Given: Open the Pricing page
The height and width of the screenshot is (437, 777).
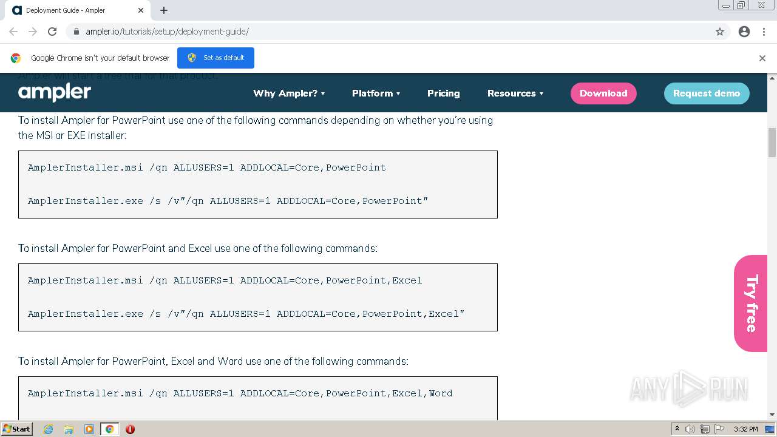Looking at the screenshot, I should (x=444, y=93).
